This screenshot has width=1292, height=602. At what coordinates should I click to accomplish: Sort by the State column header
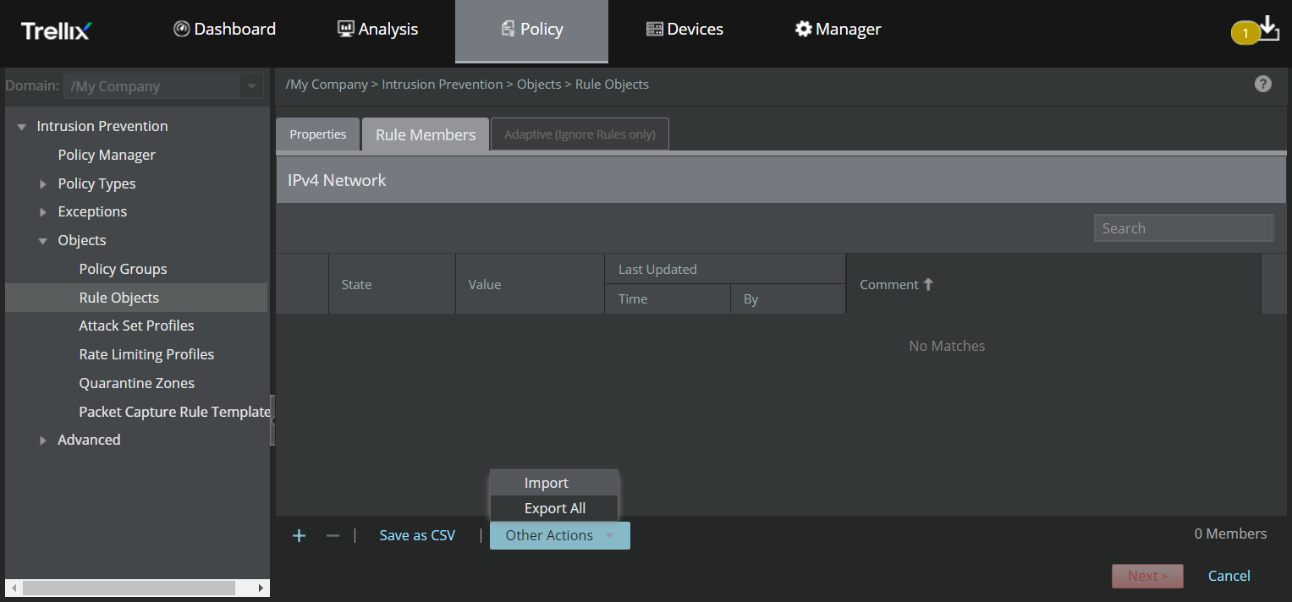[392, 284]
